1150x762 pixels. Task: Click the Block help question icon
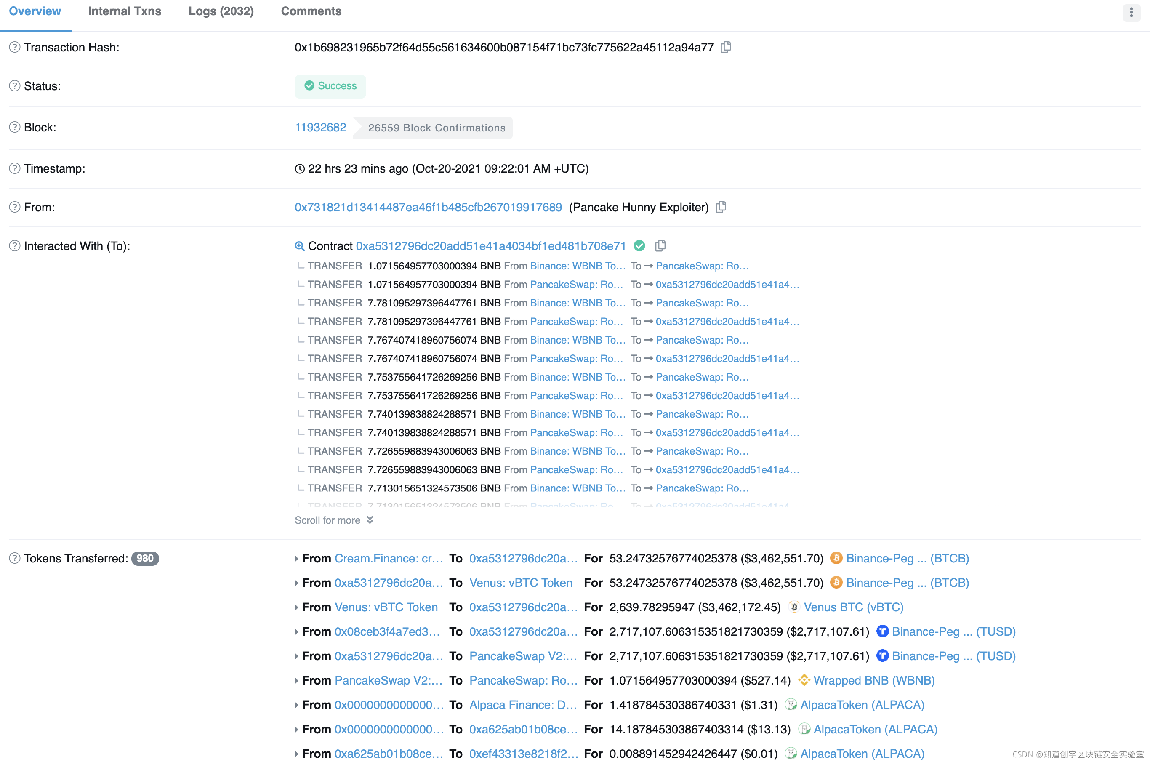pyautogui.click(x=15, y=127)
